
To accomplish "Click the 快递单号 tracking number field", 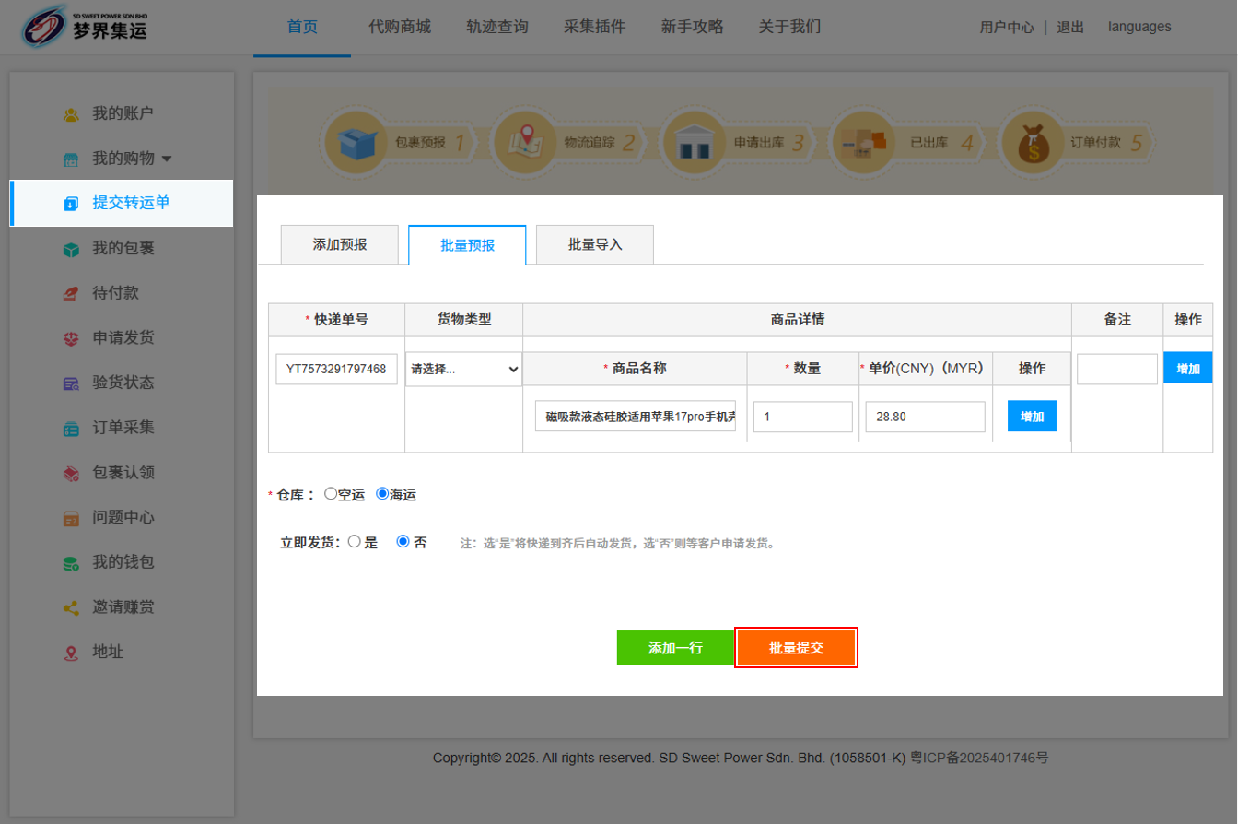I will point(336,370).
